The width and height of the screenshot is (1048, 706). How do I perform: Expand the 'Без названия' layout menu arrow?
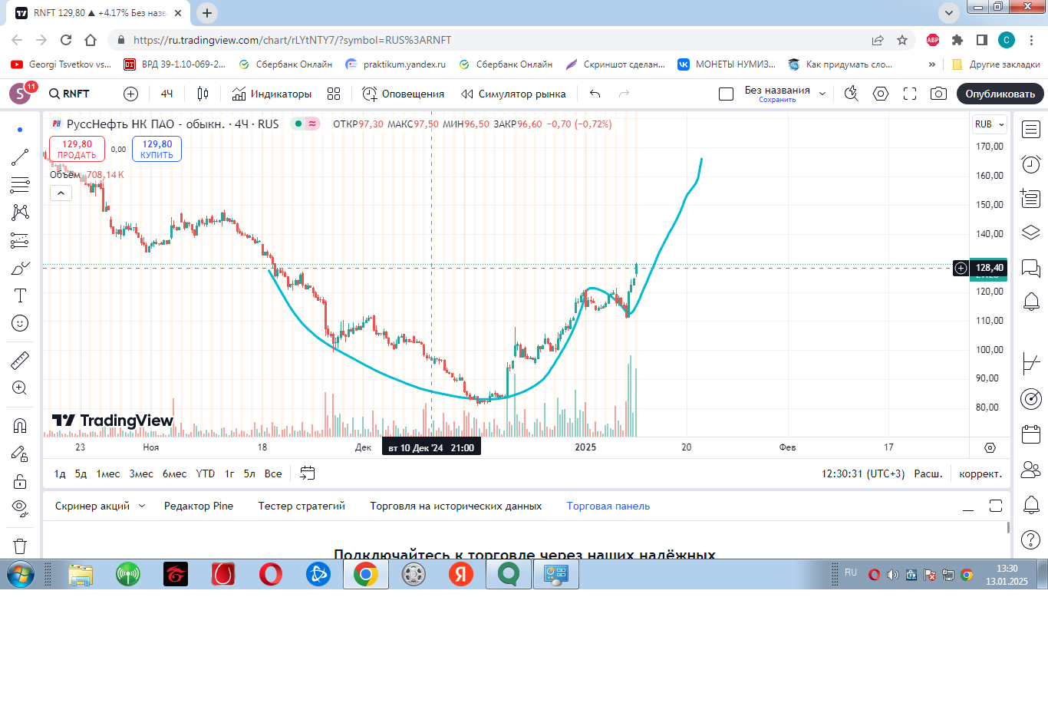pyautogui.click(x=822, y=94)
